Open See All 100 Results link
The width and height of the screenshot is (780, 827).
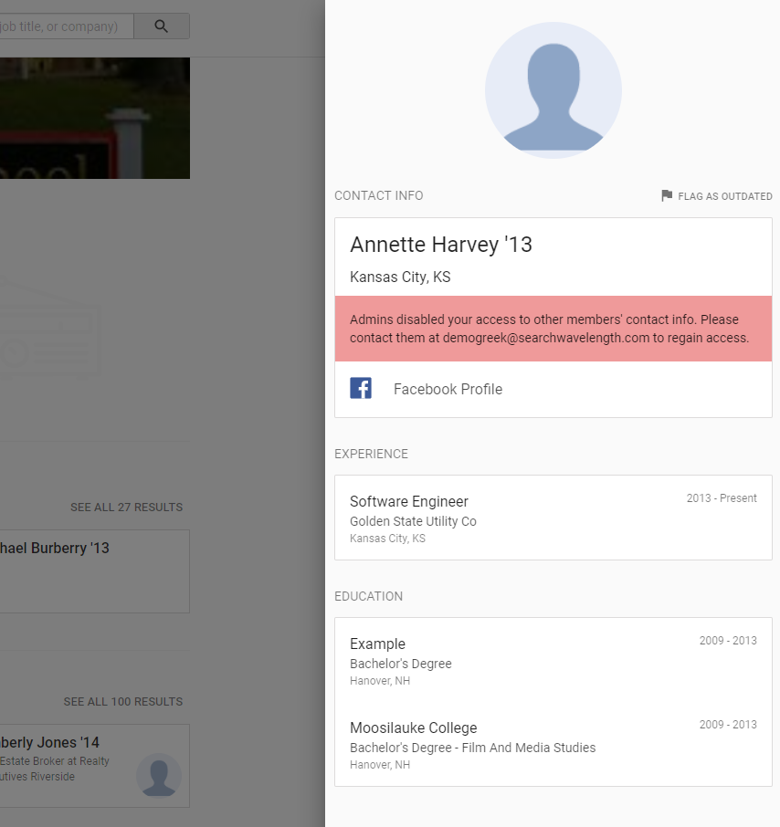coord(122,702)
